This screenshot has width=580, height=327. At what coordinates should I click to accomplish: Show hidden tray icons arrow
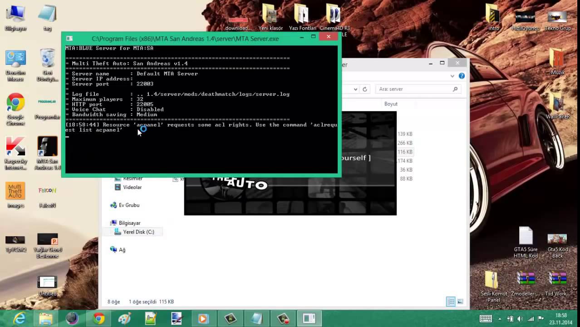point(500,319)
